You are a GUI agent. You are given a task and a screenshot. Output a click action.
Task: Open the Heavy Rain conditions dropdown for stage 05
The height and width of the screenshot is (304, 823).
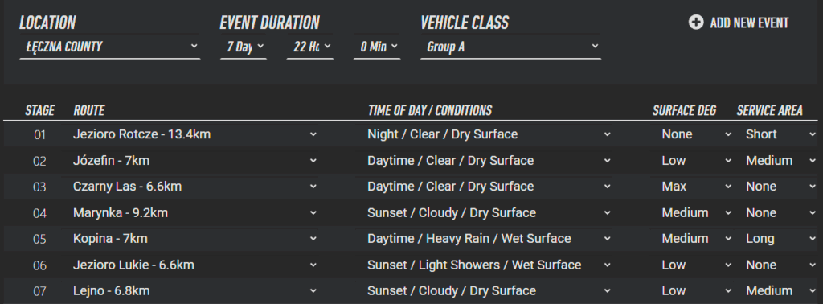(x=489, y=239)
